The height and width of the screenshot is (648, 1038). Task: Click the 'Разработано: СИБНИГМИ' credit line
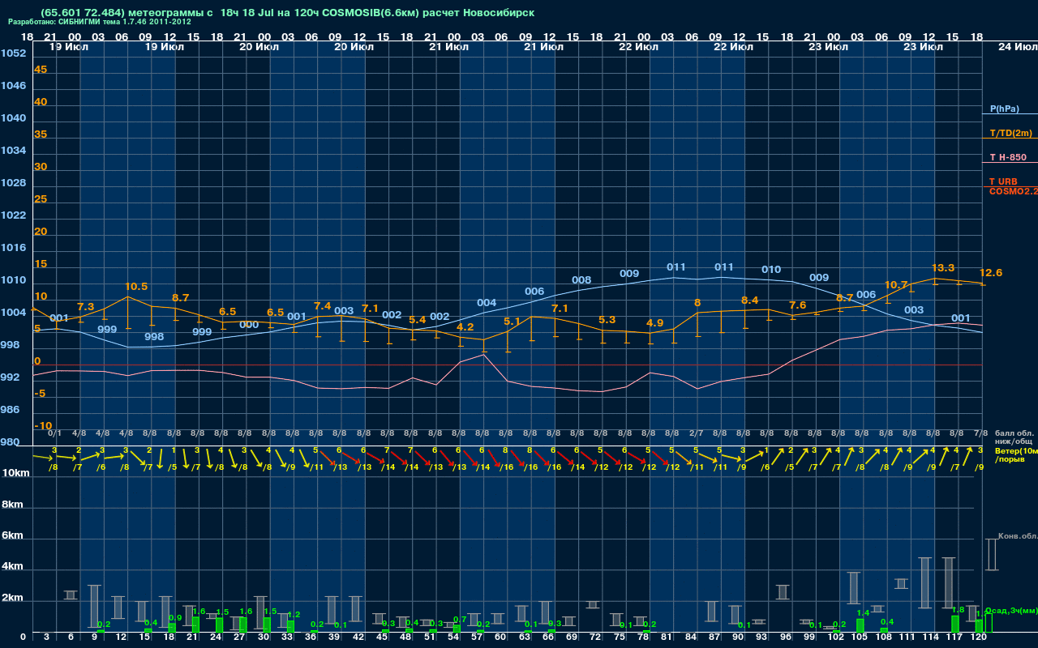[100, 22]
